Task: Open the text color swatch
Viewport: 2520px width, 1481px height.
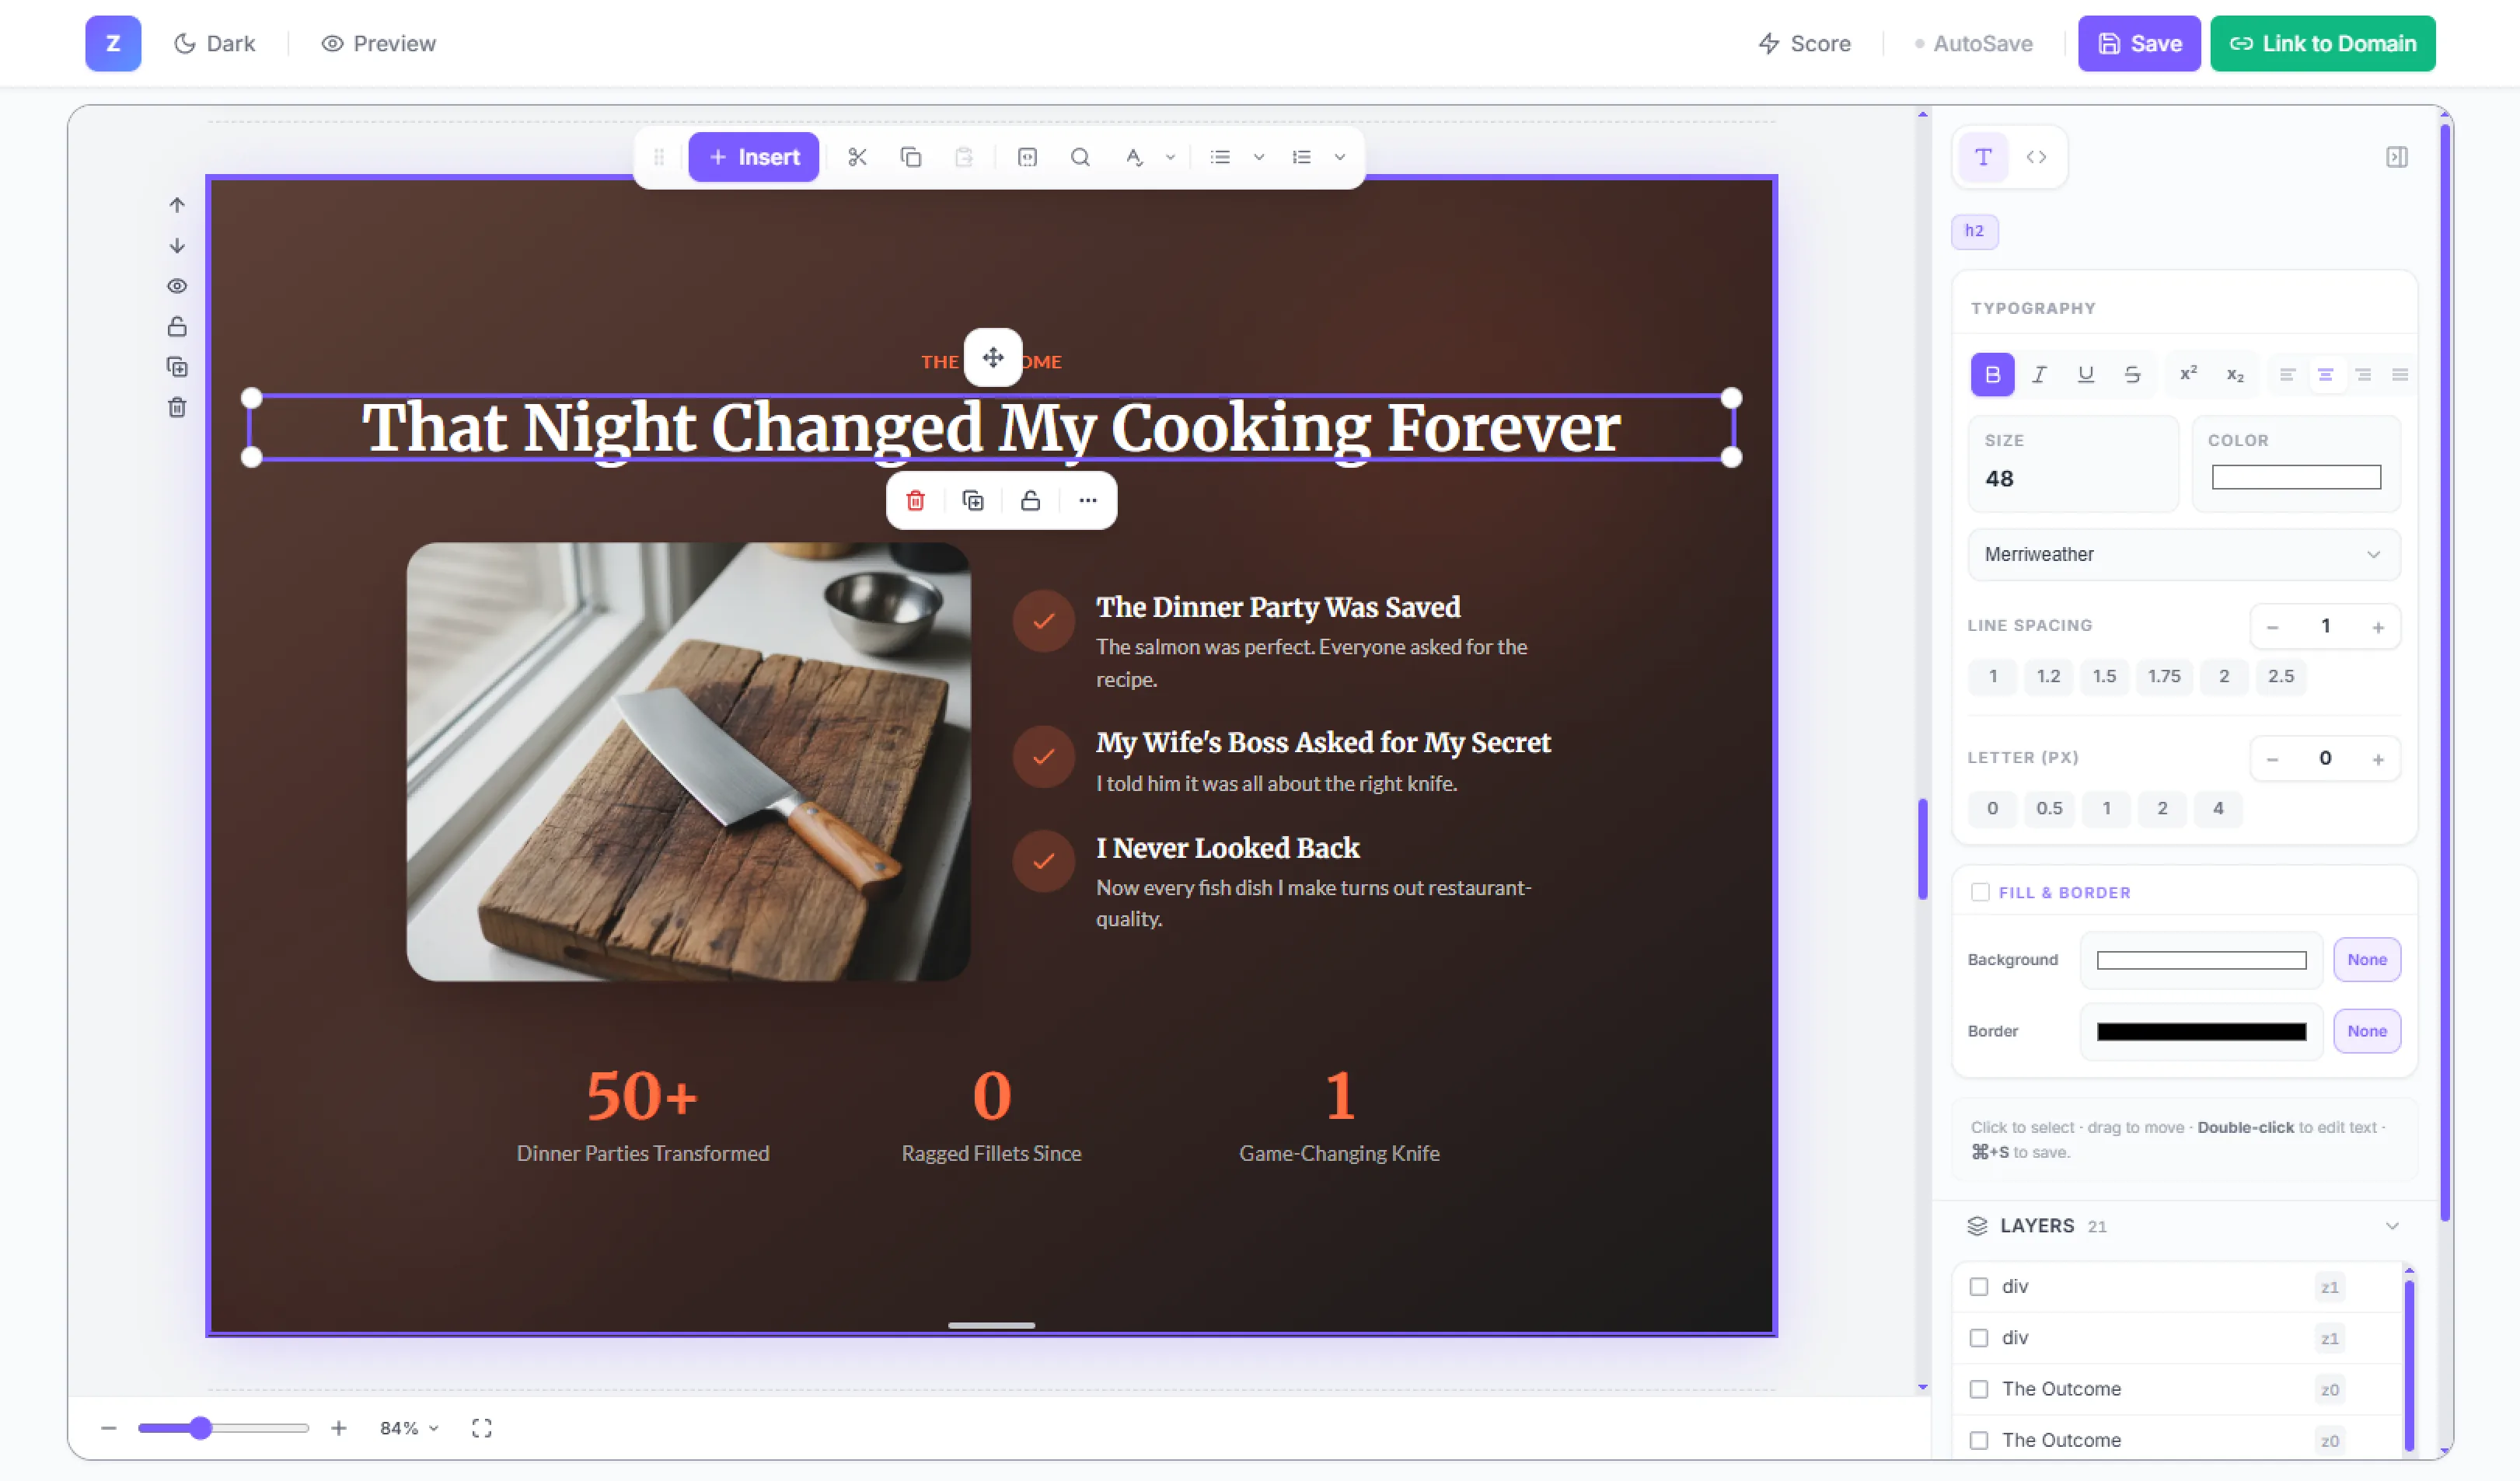Action: (2295, 478)
